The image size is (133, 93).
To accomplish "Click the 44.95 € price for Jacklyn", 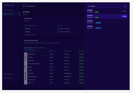I will (51, 70).
